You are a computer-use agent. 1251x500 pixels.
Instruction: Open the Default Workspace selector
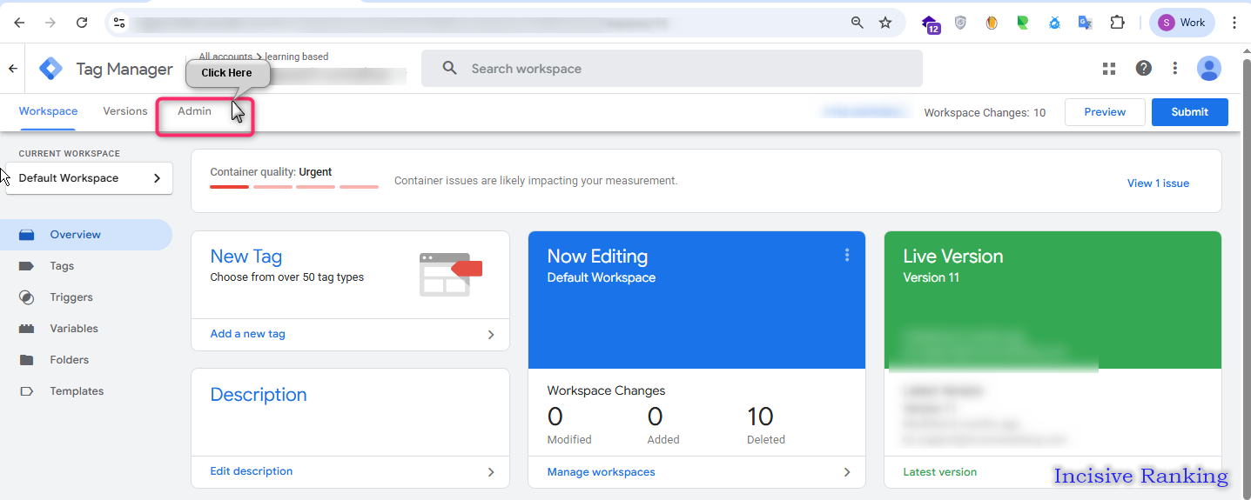pyautogui.click(x=89, y=178)
